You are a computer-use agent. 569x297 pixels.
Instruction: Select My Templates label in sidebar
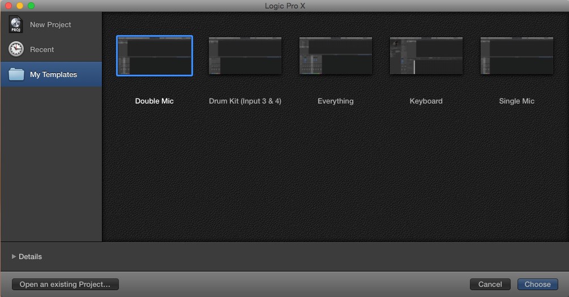click(53, 74)
